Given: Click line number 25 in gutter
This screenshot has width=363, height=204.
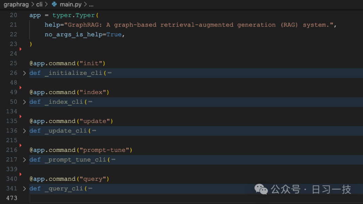Looking at the screenshot, I should [x=13, y=63].
